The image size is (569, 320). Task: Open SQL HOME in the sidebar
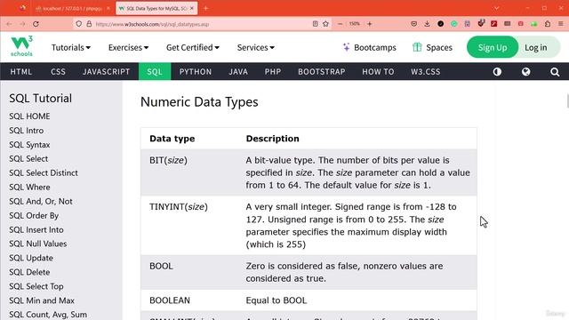(29, 116)
